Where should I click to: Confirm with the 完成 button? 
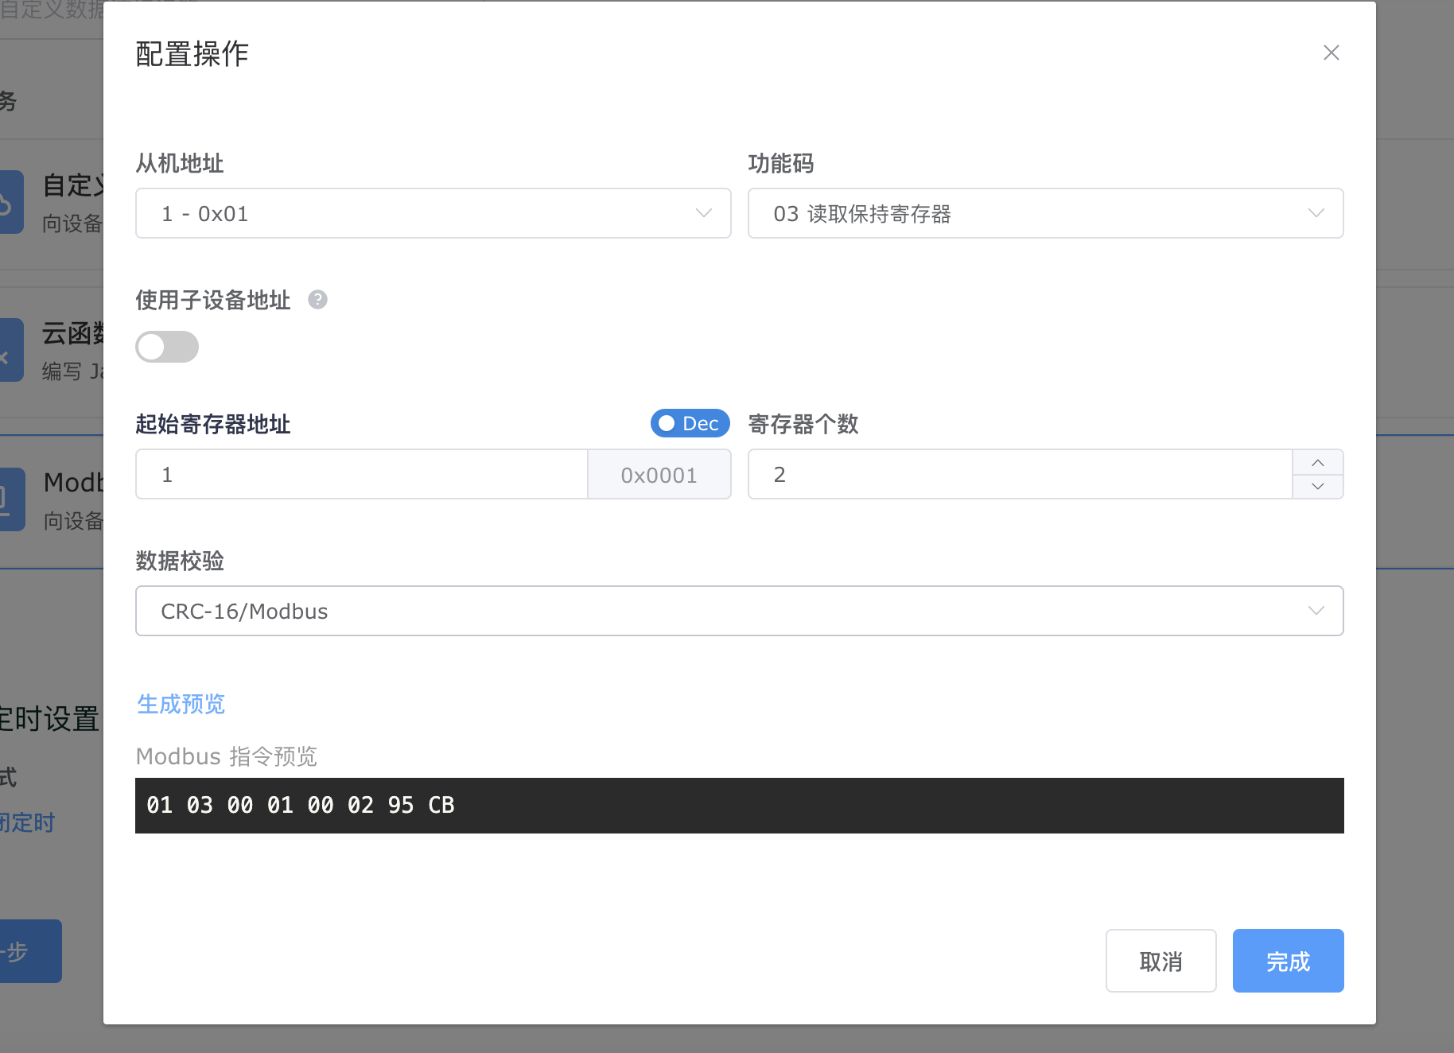[x=1289, y=961]
